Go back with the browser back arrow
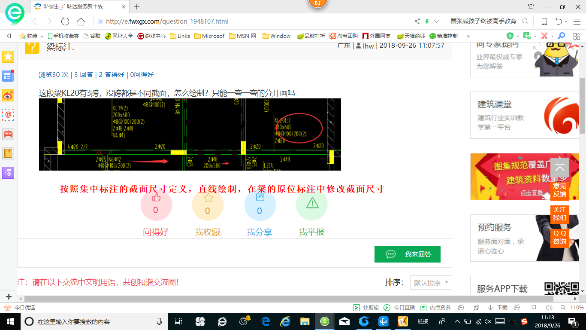 pyautogui.click(x=35, y=21)
